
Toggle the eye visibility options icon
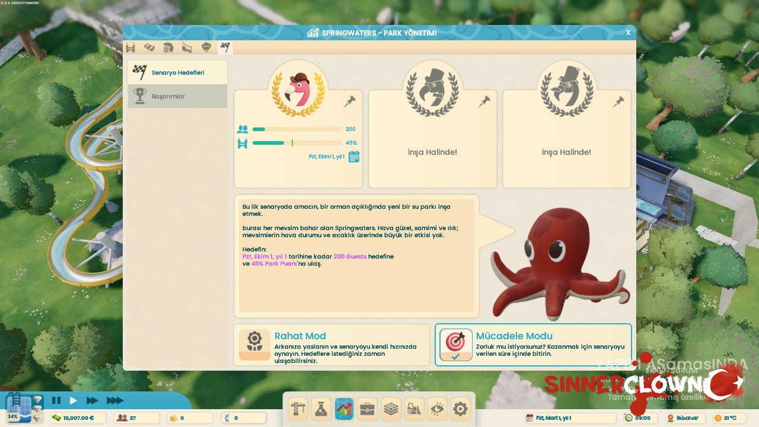coord(437,409)
